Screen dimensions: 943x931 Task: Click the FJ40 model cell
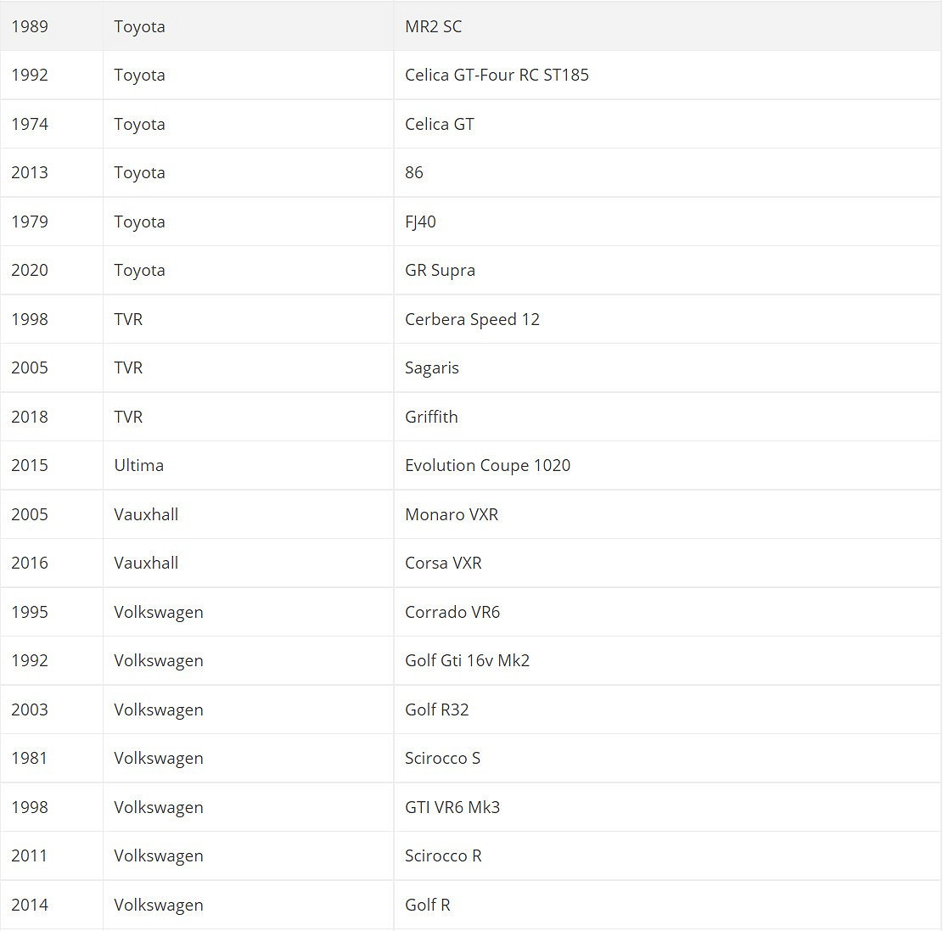(420, 222)
